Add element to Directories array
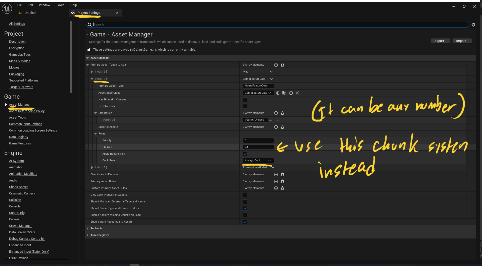Screen dimensions: 482x266 pos(276,113)
